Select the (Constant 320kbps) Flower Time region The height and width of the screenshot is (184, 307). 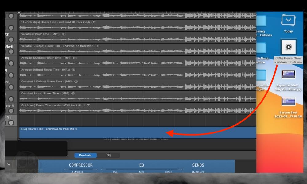tap(138, 85)
